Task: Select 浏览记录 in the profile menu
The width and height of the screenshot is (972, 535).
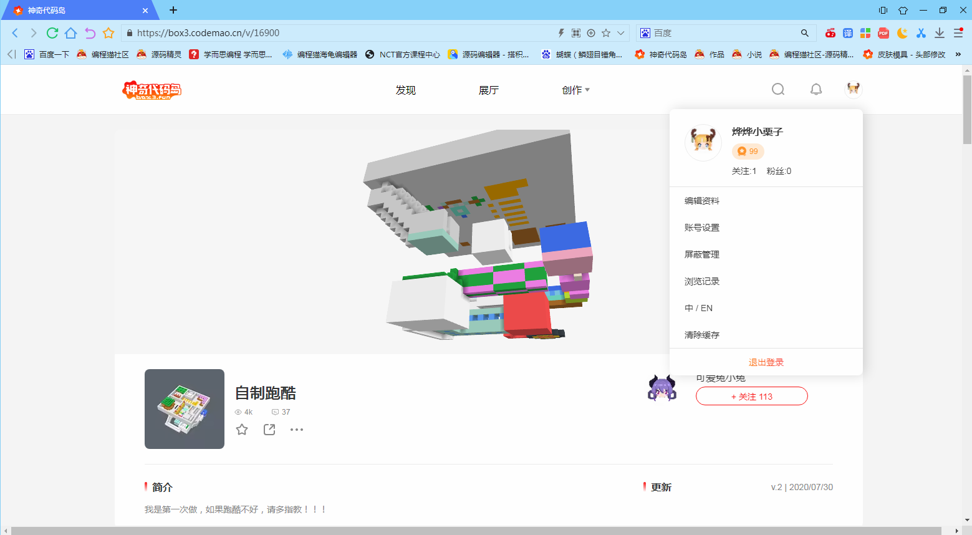Action: (702, 281)
